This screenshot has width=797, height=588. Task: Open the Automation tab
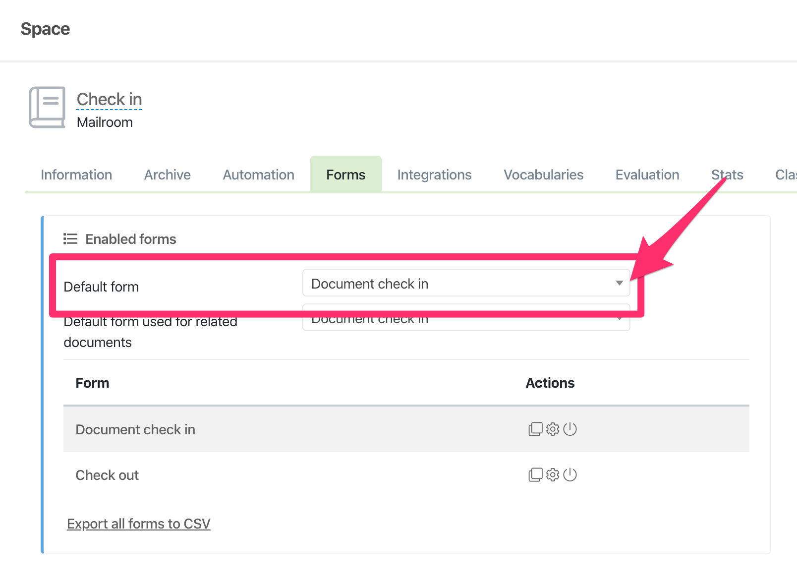(258, 175)
